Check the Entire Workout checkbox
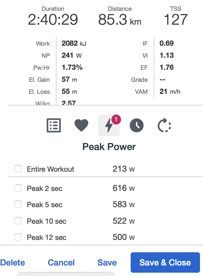Viewport: 203px width, 276px height. [x=18, y=169]
